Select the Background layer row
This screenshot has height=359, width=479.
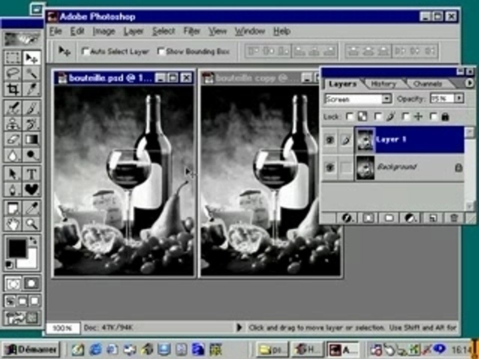[393, 168]
